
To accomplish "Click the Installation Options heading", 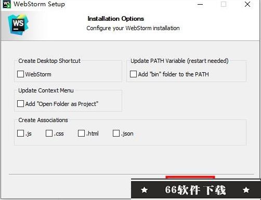I will pyautogui.click(x=116, y=19).
